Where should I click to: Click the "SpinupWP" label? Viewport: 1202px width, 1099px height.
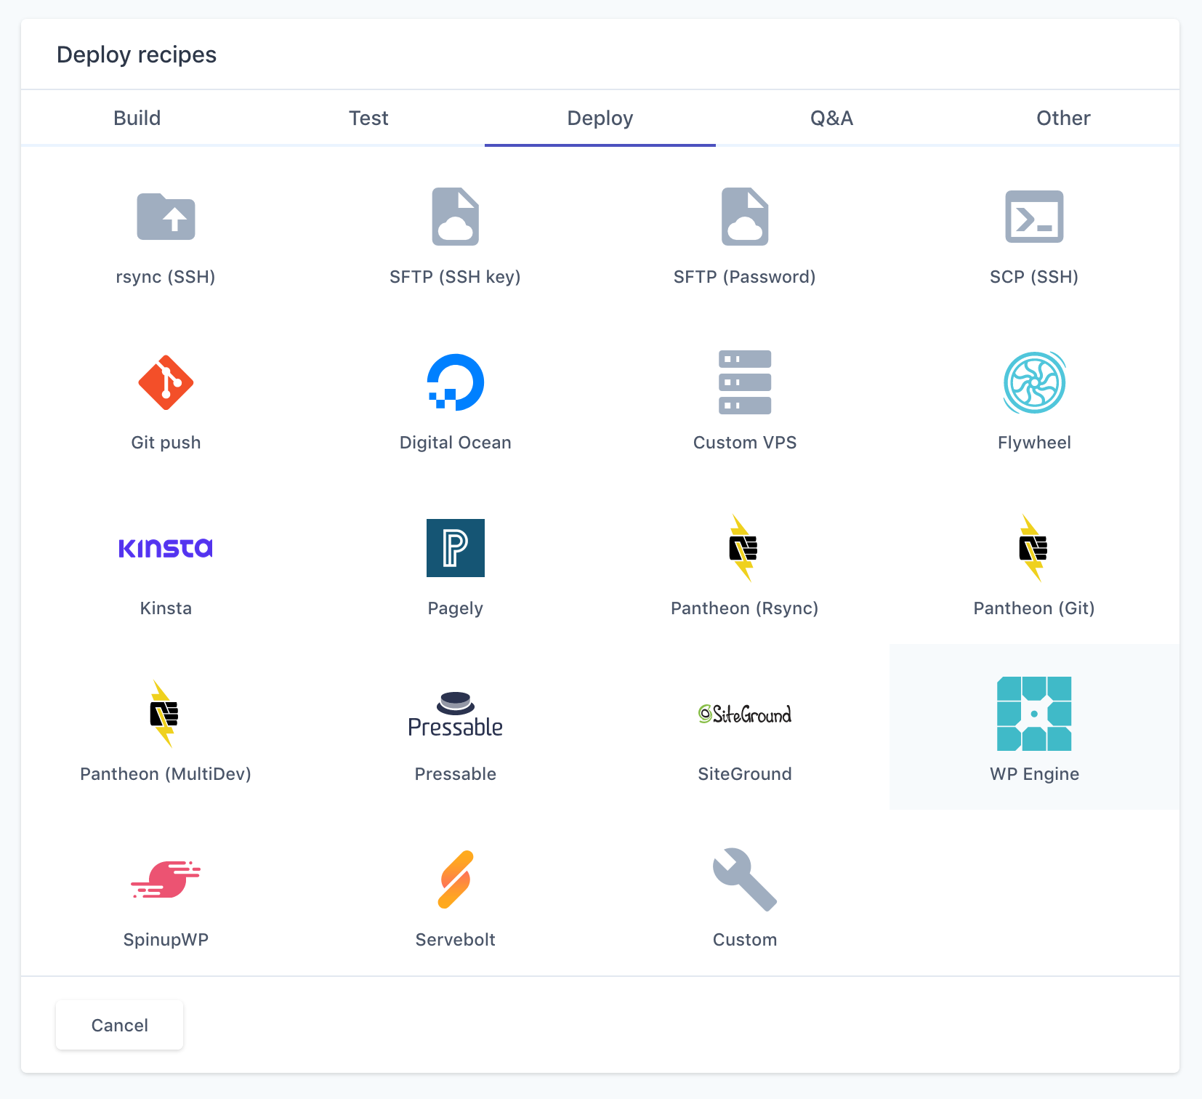click(166, 940)
